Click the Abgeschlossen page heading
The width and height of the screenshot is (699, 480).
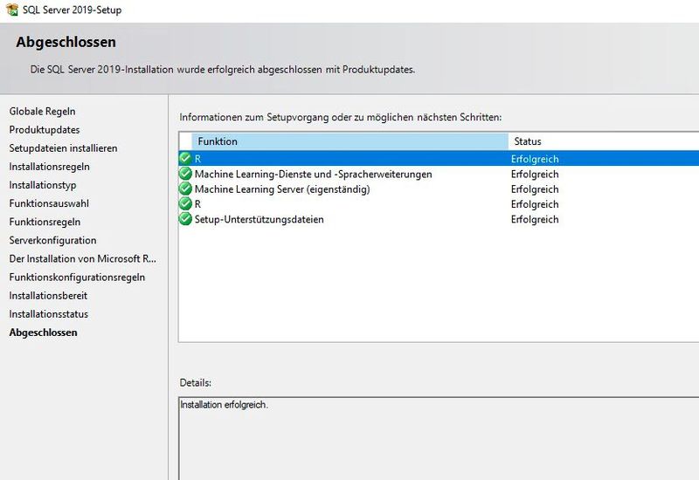[x=66, y=42]
